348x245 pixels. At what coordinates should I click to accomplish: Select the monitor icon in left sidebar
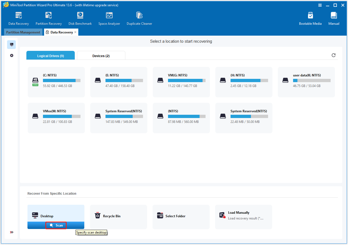click(11, 45)
